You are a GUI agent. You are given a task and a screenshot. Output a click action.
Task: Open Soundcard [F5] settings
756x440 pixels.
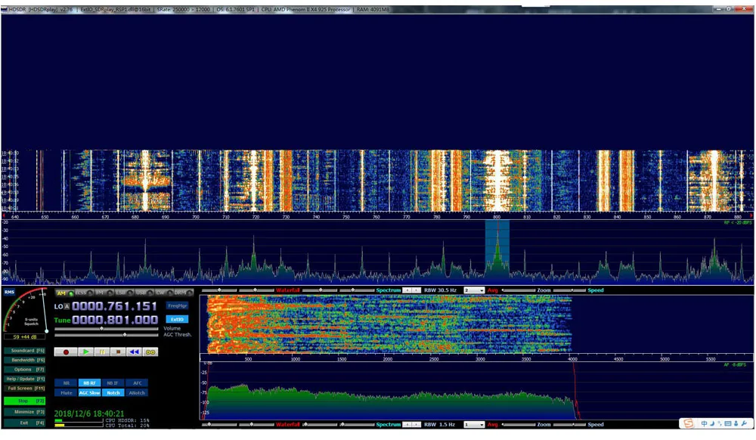click(x=25, y=350)
